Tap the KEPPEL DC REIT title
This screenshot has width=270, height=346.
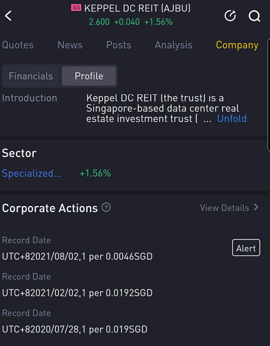coord(137,8)
